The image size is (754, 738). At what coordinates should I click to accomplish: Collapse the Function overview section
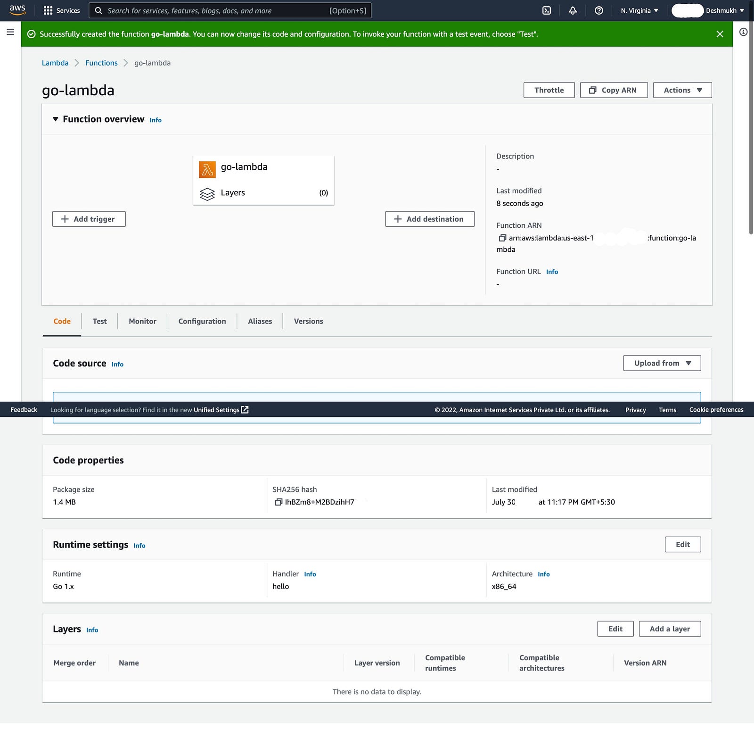pos(56,119)
